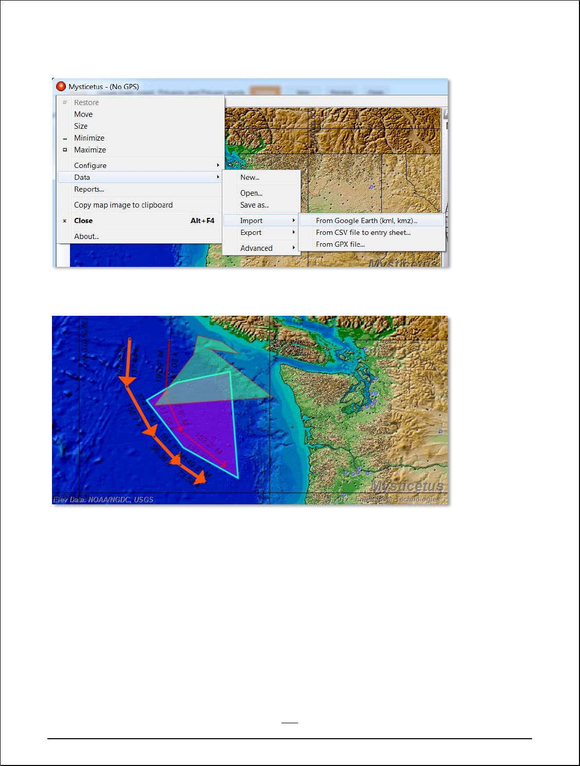Choose Copy map image to clipboard
The image size is (580, 766).
click(140, 205)
